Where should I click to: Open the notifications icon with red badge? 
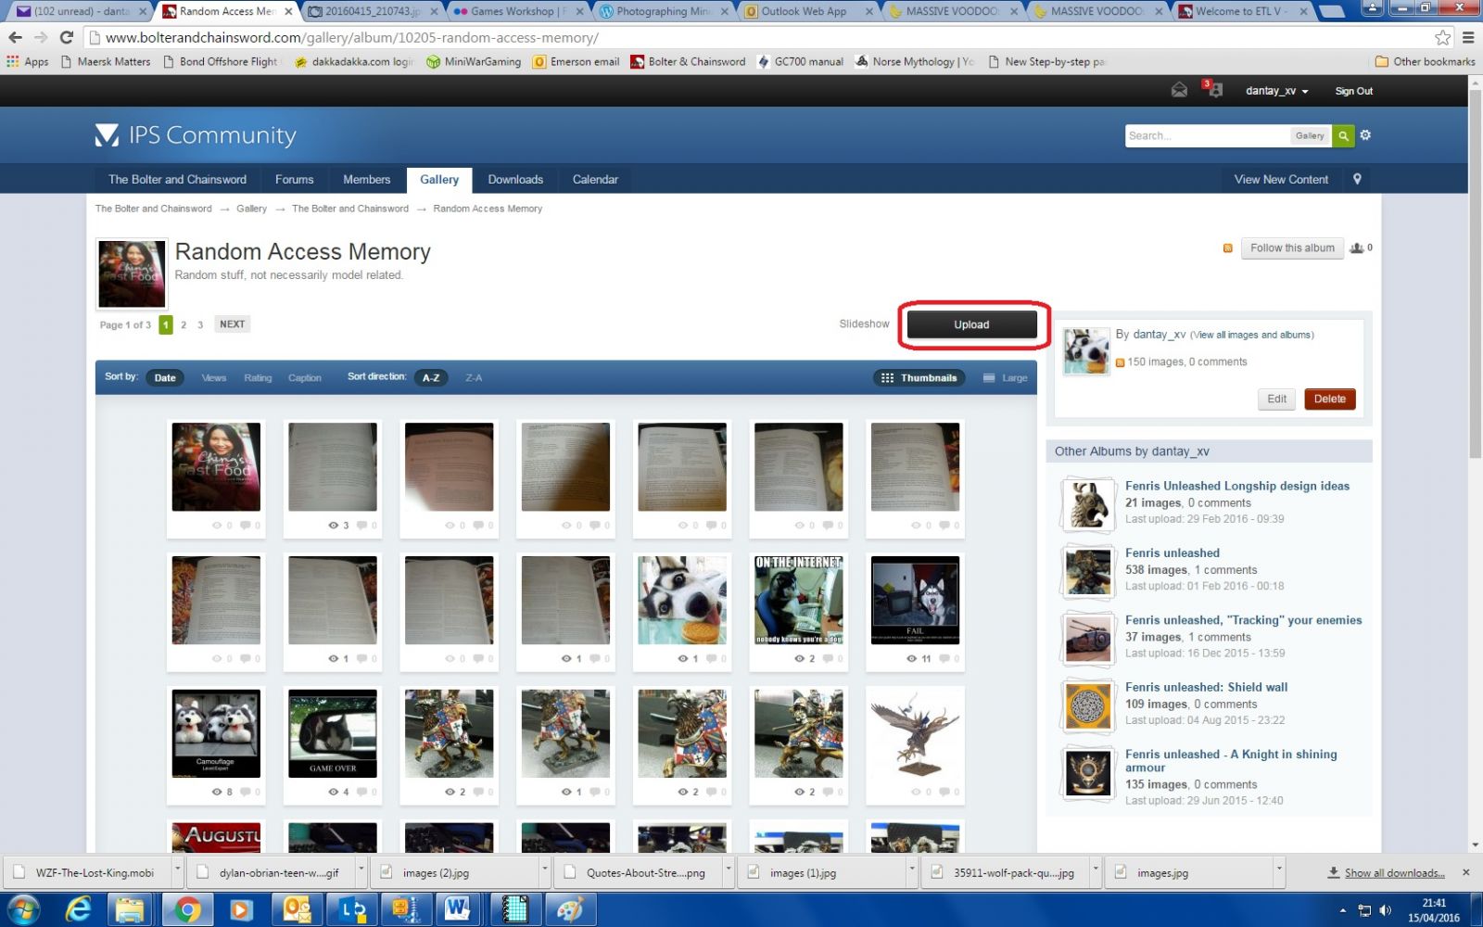point(1213,90)
